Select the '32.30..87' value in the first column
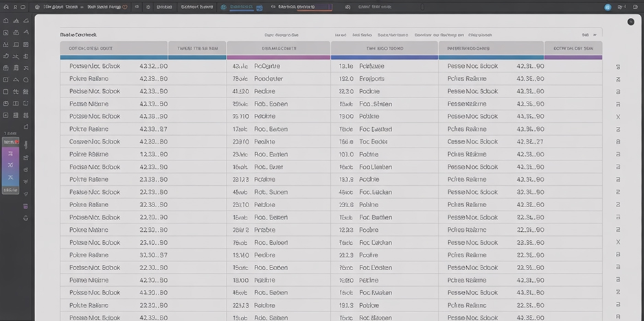This screenshot has height=321, width=644. [x=154, y=255]
